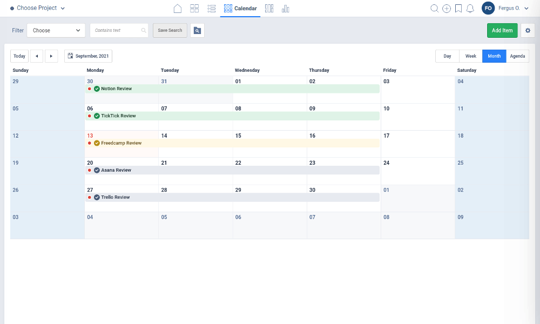Open the Gantt/columns view icon
The height and width of the screenshot is (324, 540).
269,8
